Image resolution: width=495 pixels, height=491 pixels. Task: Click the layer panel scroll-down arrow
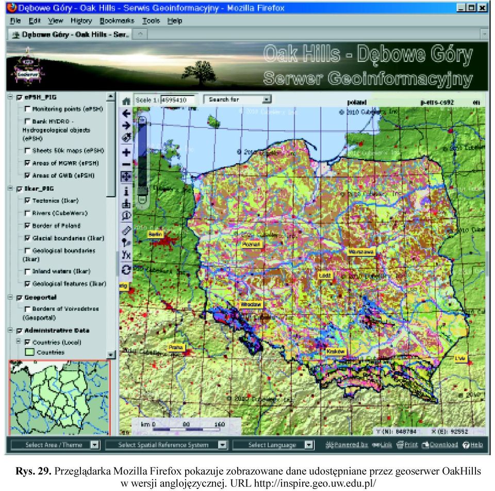point(111,355)
